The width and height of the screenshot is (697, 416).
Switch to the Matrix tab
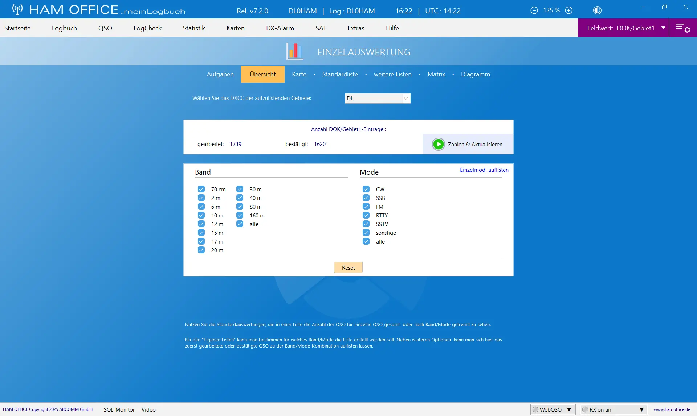coord(436,74)
